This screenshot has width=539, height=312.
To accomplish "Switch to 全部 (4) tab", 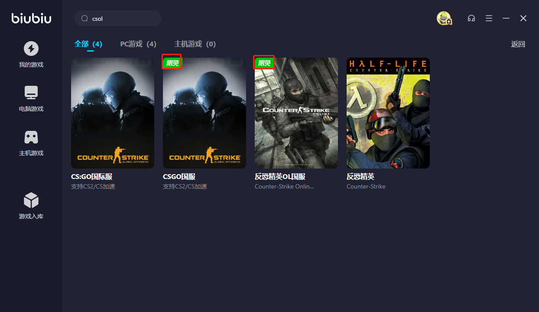I will (x=88, y=44).
